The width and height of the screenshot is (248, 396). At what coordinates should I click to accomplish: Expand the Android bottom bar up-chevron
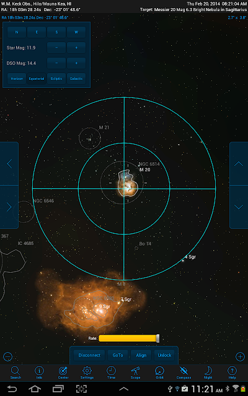click(124, 389)
